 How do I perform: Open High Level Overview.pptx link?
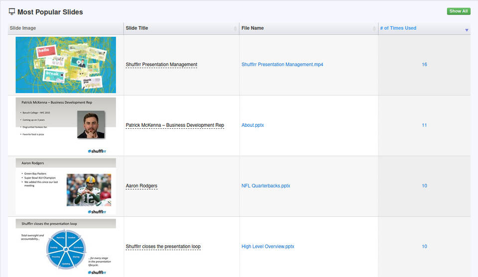(268, 246)
